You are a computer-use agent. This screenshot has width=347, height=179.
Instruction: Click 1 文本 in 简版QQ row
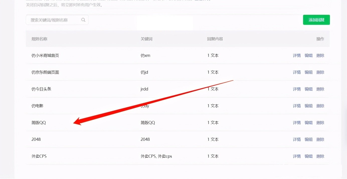[213, 123]
